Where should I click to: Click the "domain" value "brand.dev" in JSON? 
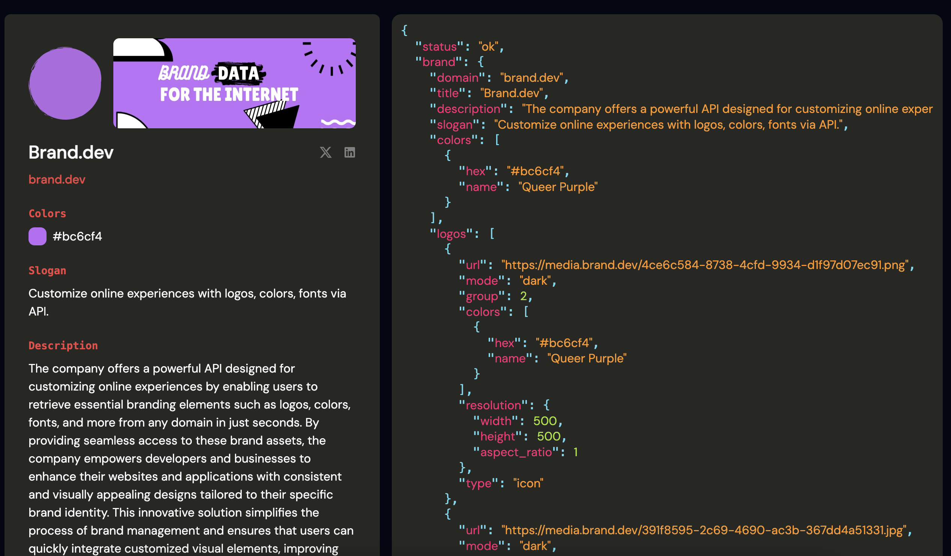531,78
